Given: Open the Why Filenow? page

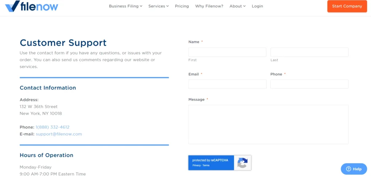Looking at the screenshot, I should [209, 6].
